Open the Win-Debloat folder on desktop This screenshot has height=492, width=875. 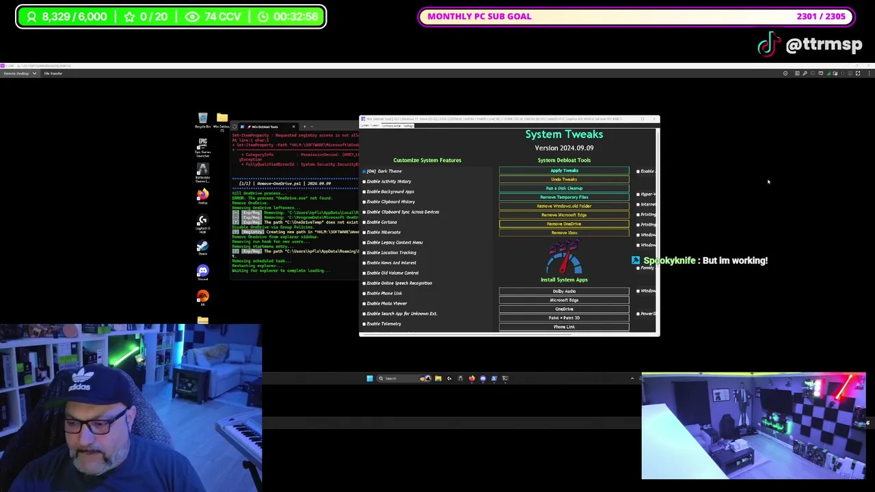click(x=221, y=121)
